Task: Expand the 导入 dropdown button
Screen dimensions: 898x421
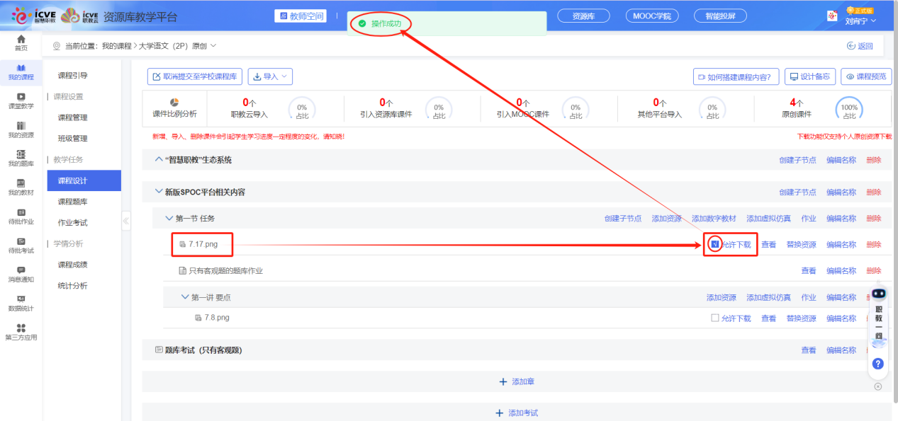Action: [x=270, y=76]
